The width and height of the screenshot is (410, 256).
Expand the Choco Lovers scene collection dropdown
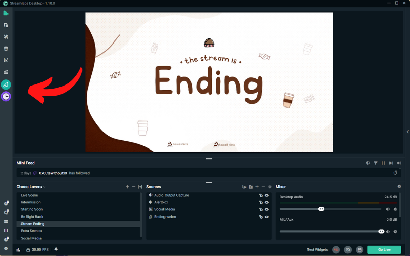[44, 187]
